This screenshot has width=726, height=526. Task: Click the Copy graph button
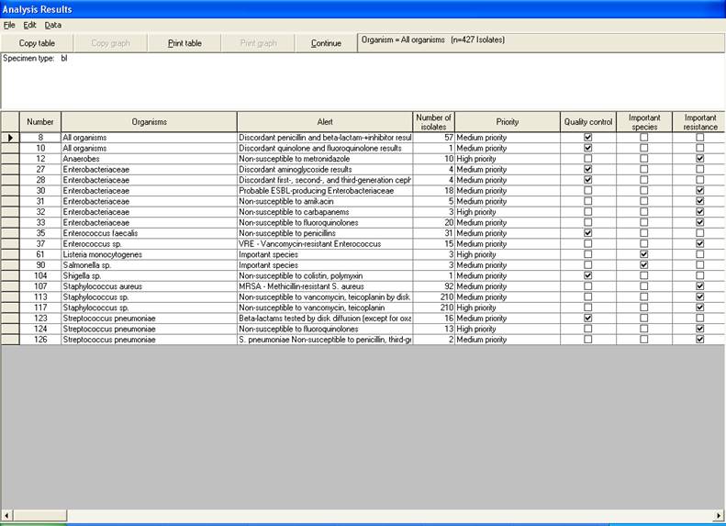click(110, 43)
